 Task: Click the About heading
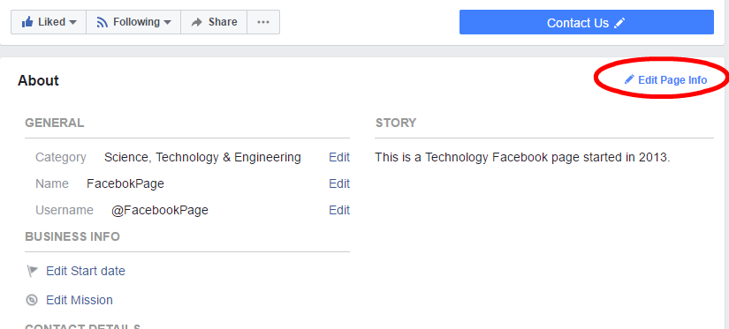[39, 80]
